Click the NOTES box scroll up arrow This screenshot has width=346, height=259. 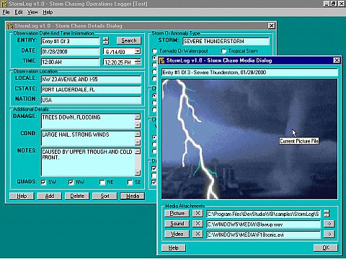coord(138,151)
